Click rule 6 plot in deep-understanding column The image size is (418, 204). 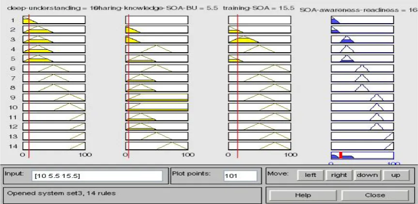pyautogui.click(x=54, y=68)
